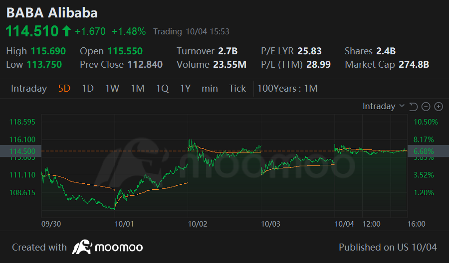Switch to the Tick tab

(237, 89)
